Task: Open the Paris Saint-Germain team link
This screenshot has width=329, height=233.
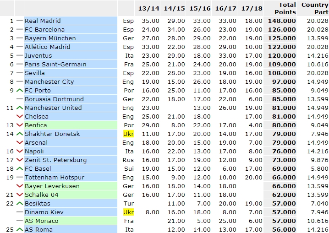Action: (x=55, y=65)
